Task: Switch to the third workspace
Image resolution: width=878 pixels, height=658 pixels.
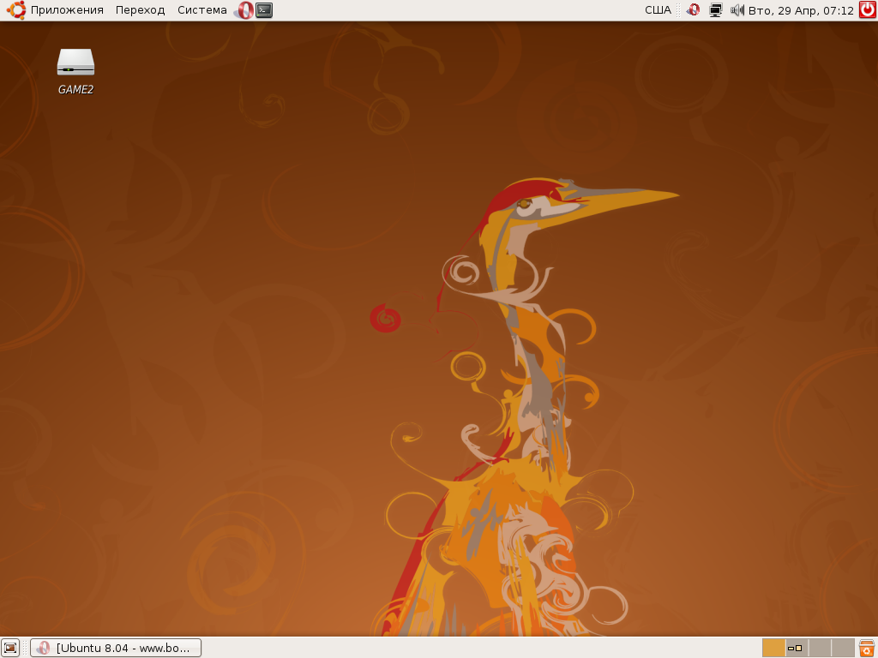Action: click(820, 648)
